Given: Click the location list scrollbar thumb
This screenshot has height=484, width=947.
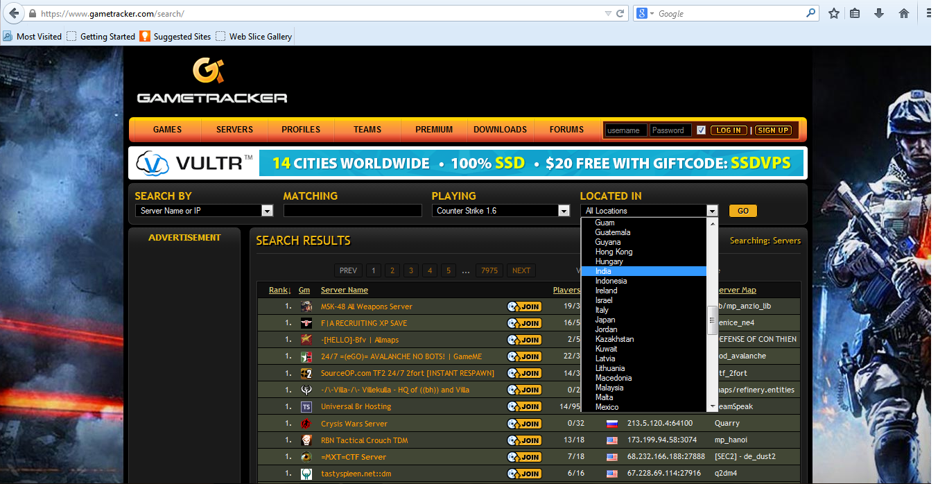Looking at the screenshot, I should 711,320.
